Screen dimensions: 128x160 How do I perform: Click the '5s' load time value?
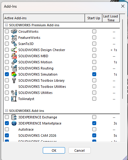point(115,136)
